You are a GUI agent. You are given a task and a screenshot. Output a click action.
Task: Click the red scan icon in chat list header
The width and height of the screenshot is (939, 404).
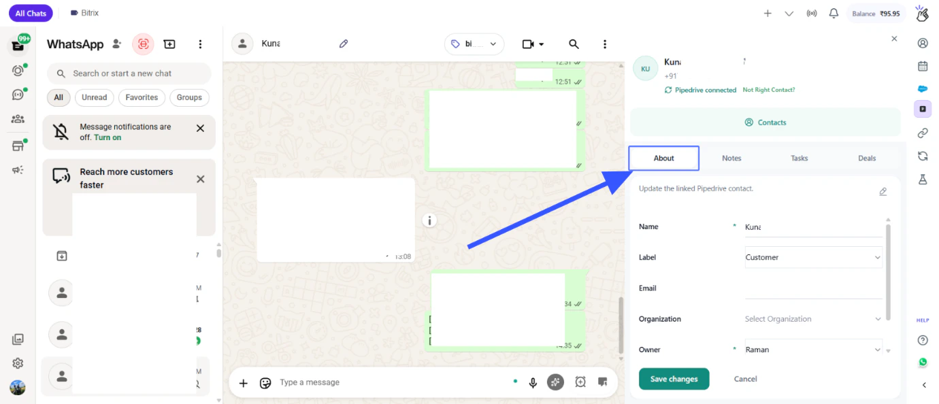coord(143,44)
